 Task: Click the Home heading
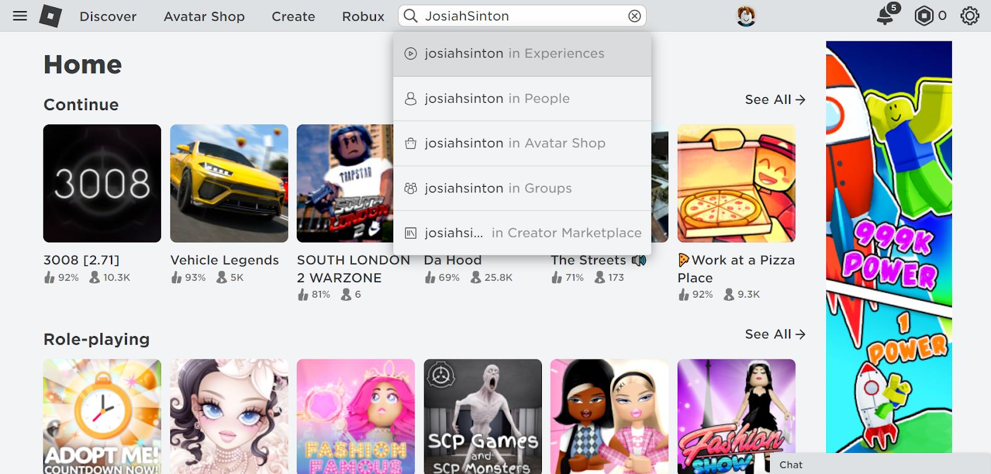[82, 65]
